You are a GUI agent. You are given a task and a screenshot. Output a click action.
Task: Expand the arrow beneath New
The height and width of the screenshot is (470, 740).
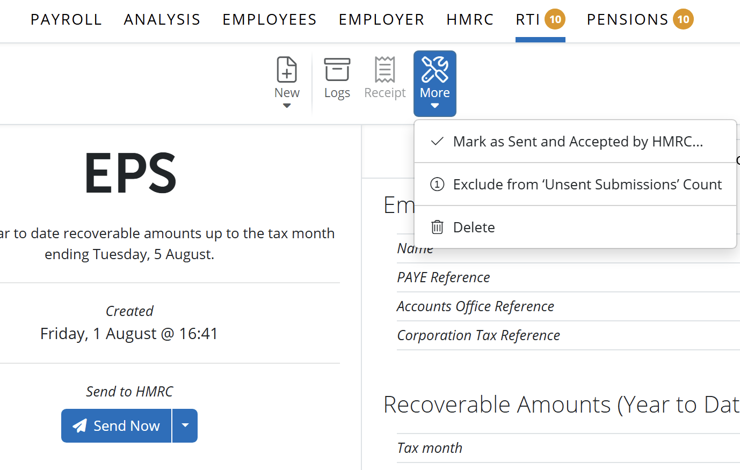click(287, 106)
